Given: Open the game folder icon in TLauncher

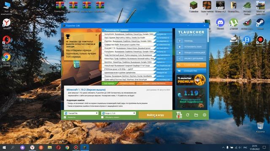Looking at the screenshot, I should point(196,115).
